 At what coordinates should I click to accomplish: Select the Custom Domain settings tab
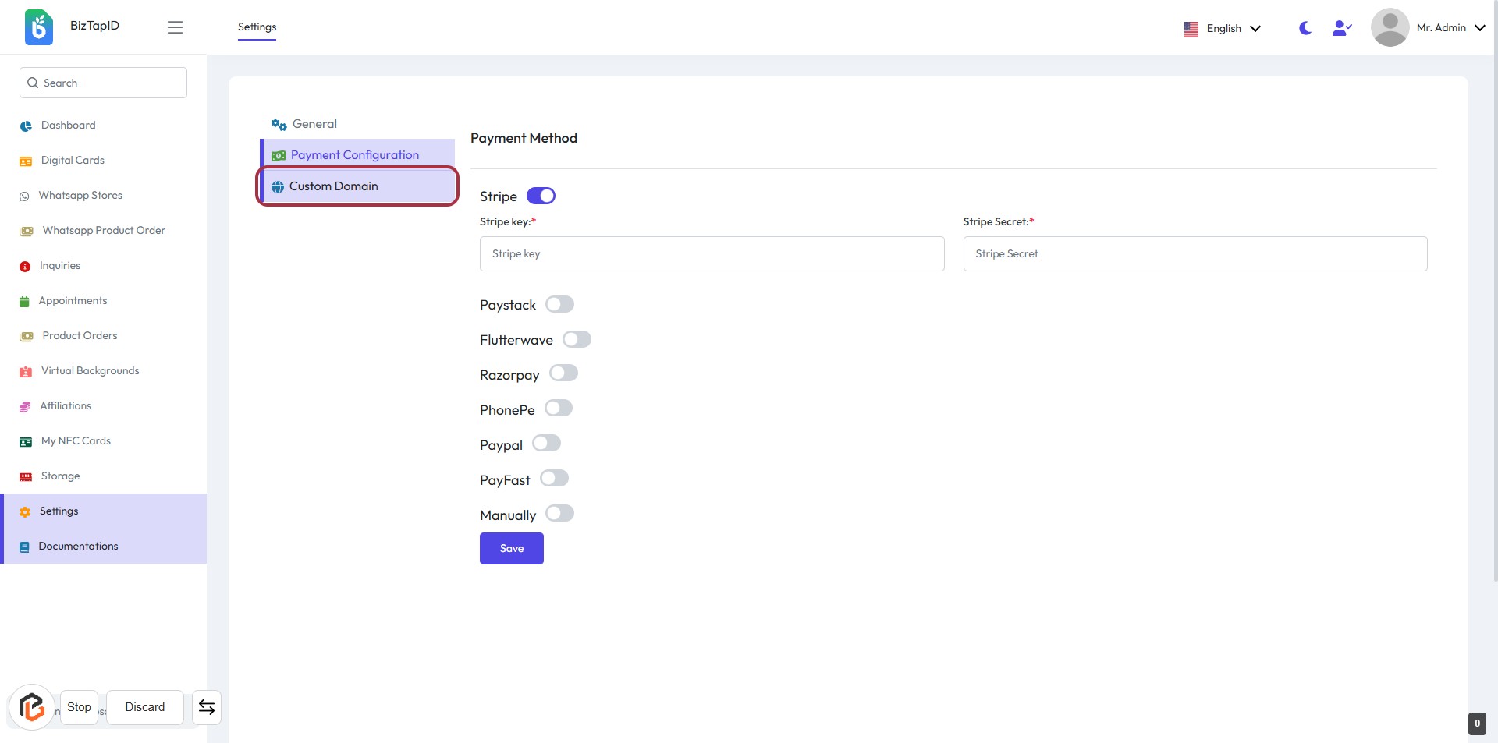334,186
